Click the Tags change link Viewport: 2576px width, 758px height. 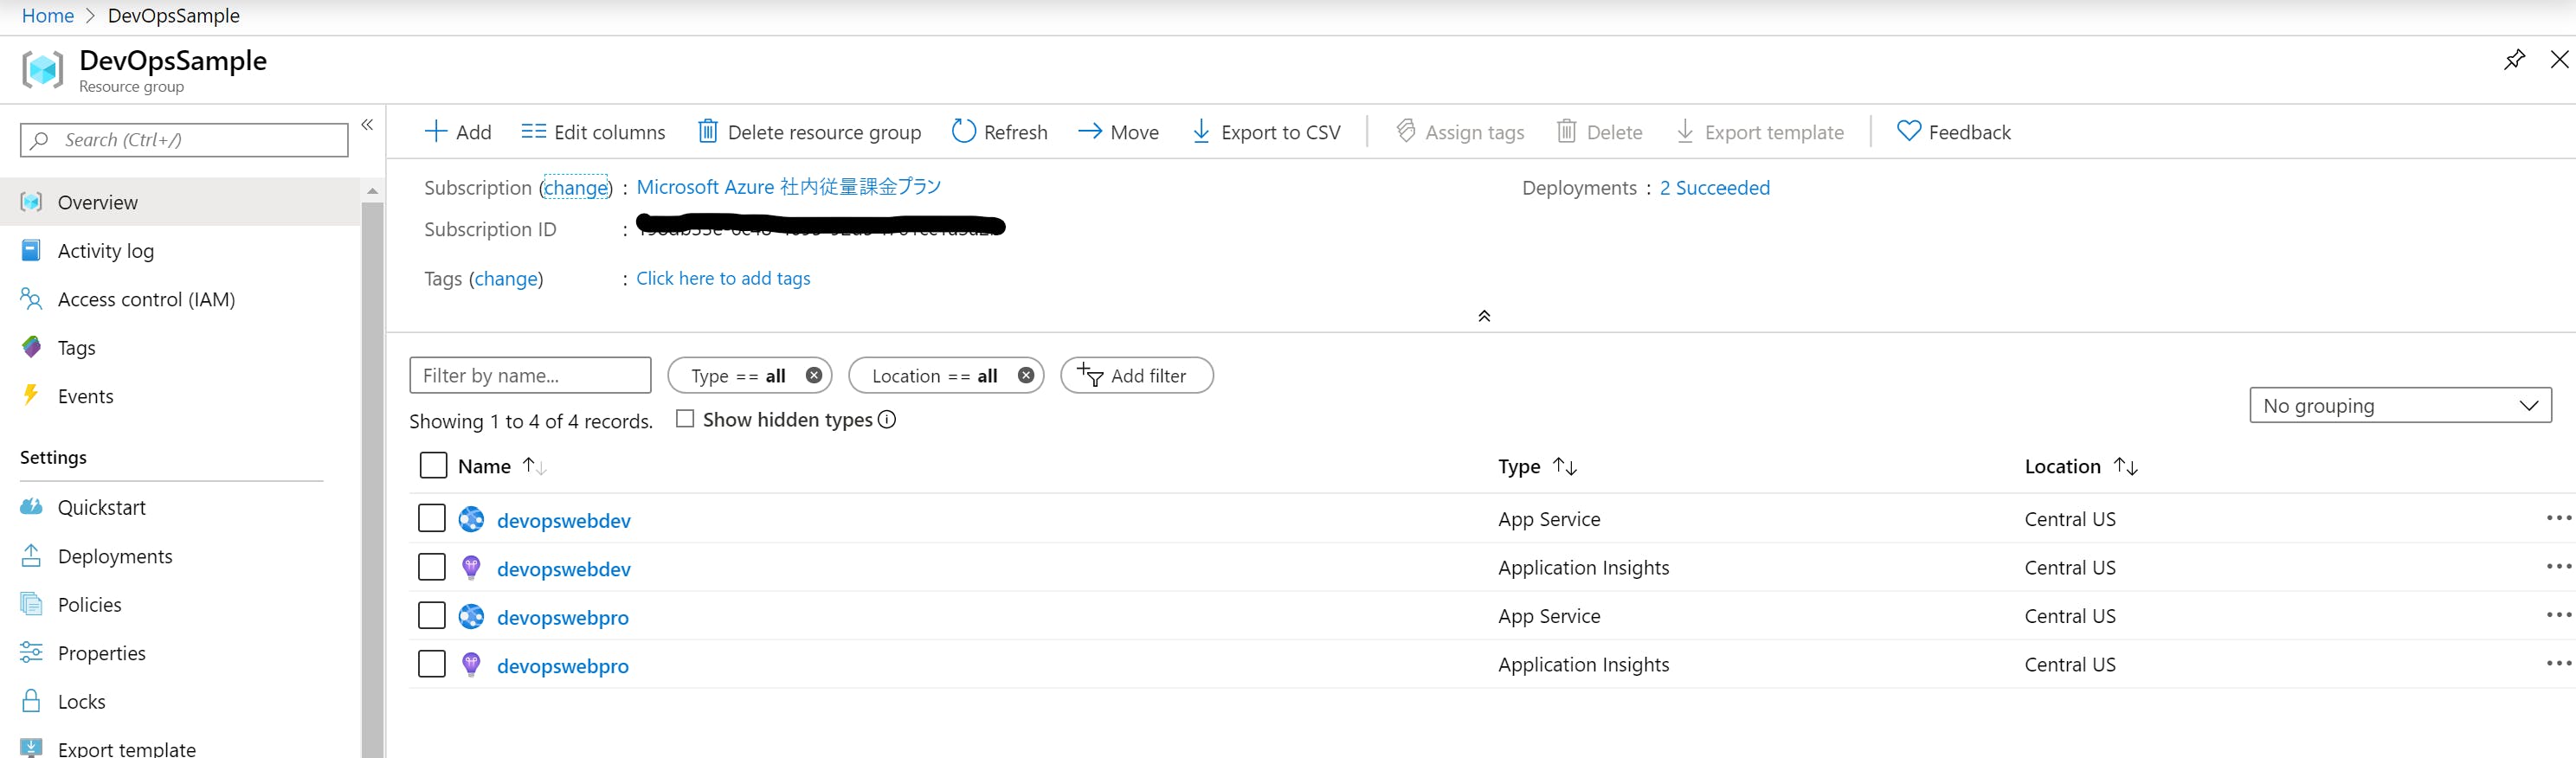pos(506,278)
